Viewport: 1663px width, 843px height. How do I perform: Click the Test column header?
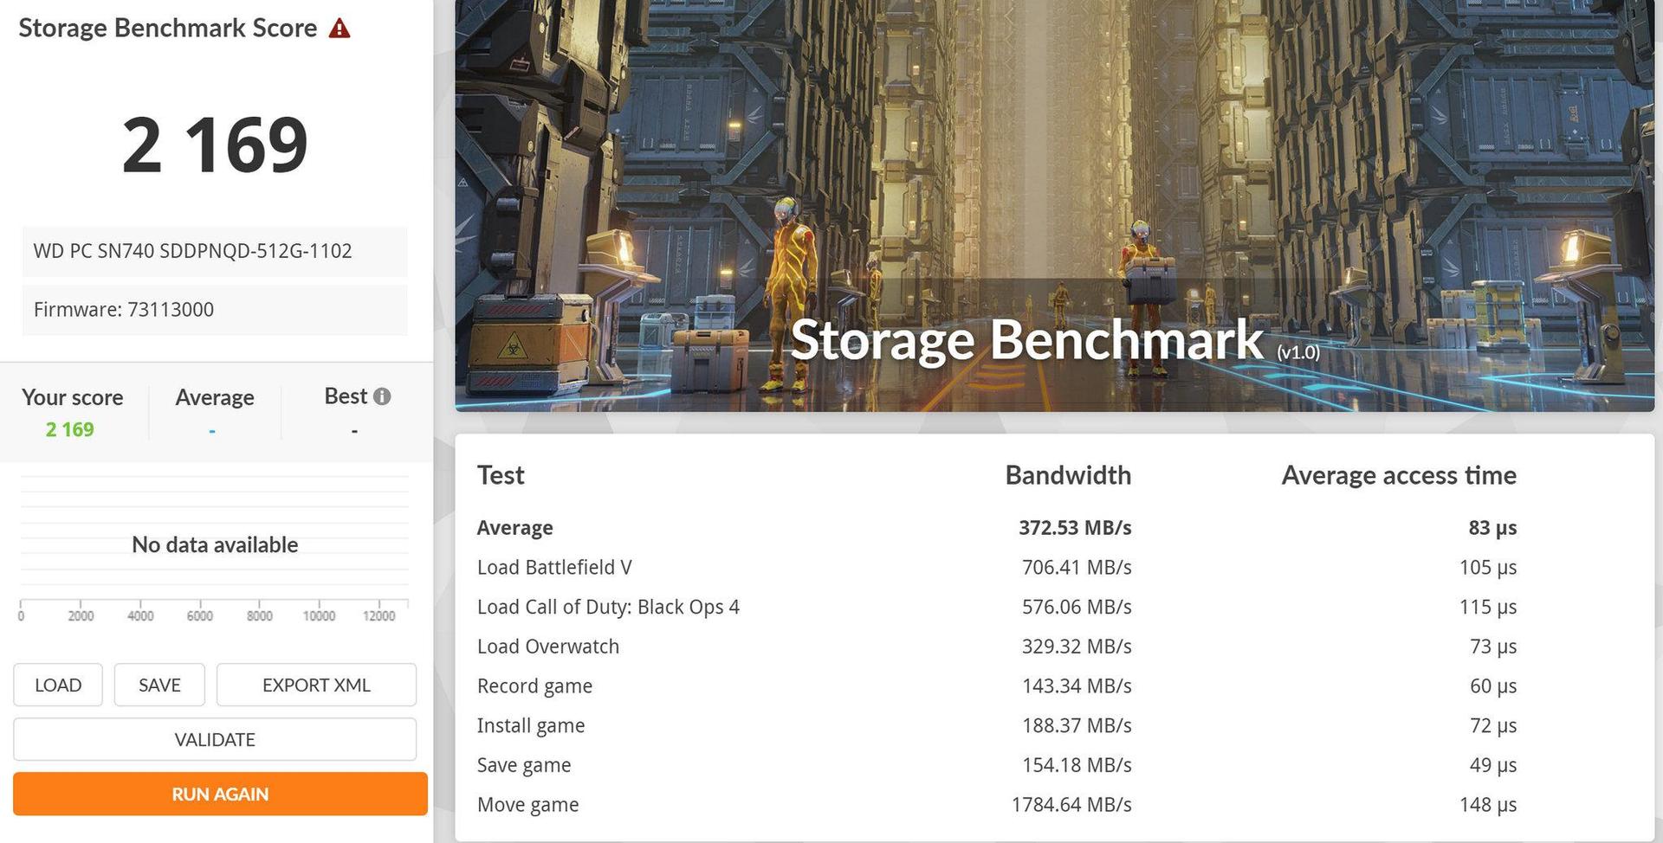pyautogui.click(x=501, y=475)
